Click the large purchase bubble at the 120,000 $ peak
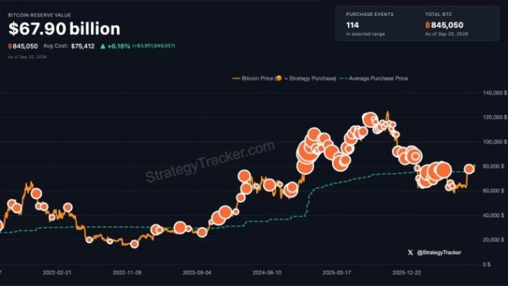The height and width of the screenshot is (286, 508). [x=369, y=120]
